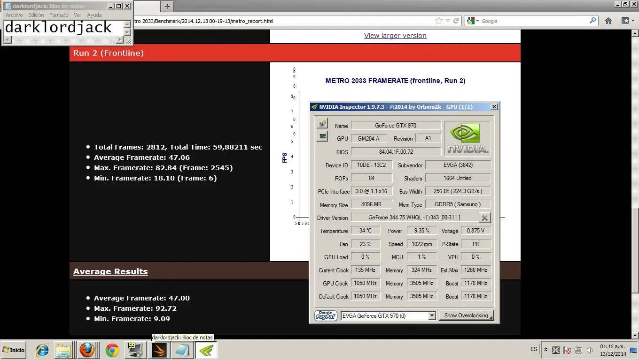Open the volume speaker tray icon
The width and height of the screenshot is (639, 360).
pos(589,350)
